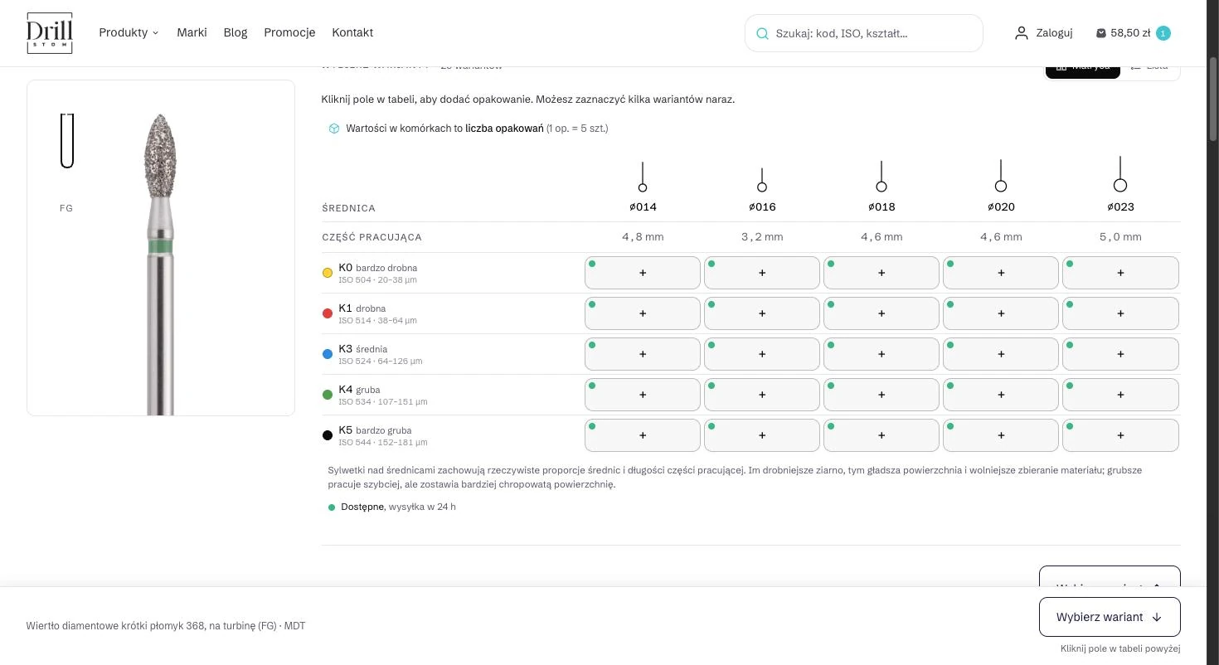1219x665 pixels.
Task: Click the yellow K0 grit color dot
Action: [x=328, y=273]
